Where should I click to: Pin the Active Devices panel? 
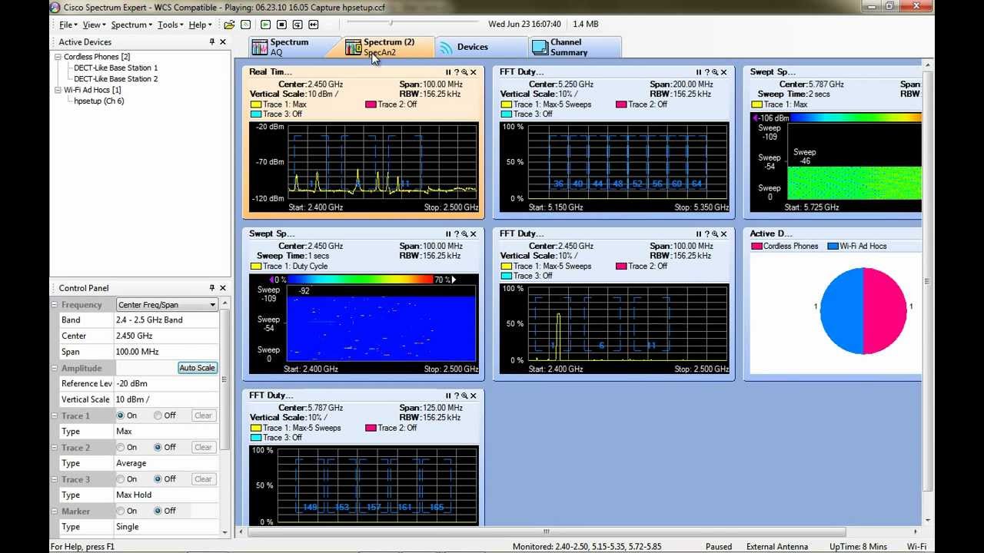point(212,42)
